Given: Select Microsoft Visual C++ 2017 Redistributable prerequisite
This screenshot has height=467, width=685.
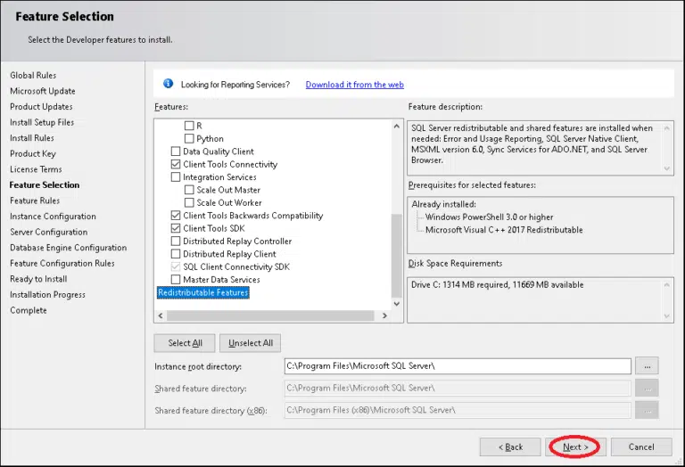Looking at the screenshot, I should [504, 230].
